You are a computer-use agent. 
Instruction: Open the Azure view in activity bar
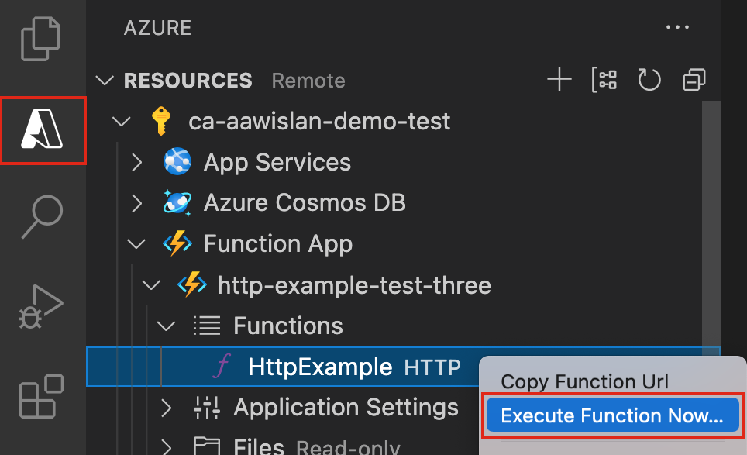click(43, 130)
